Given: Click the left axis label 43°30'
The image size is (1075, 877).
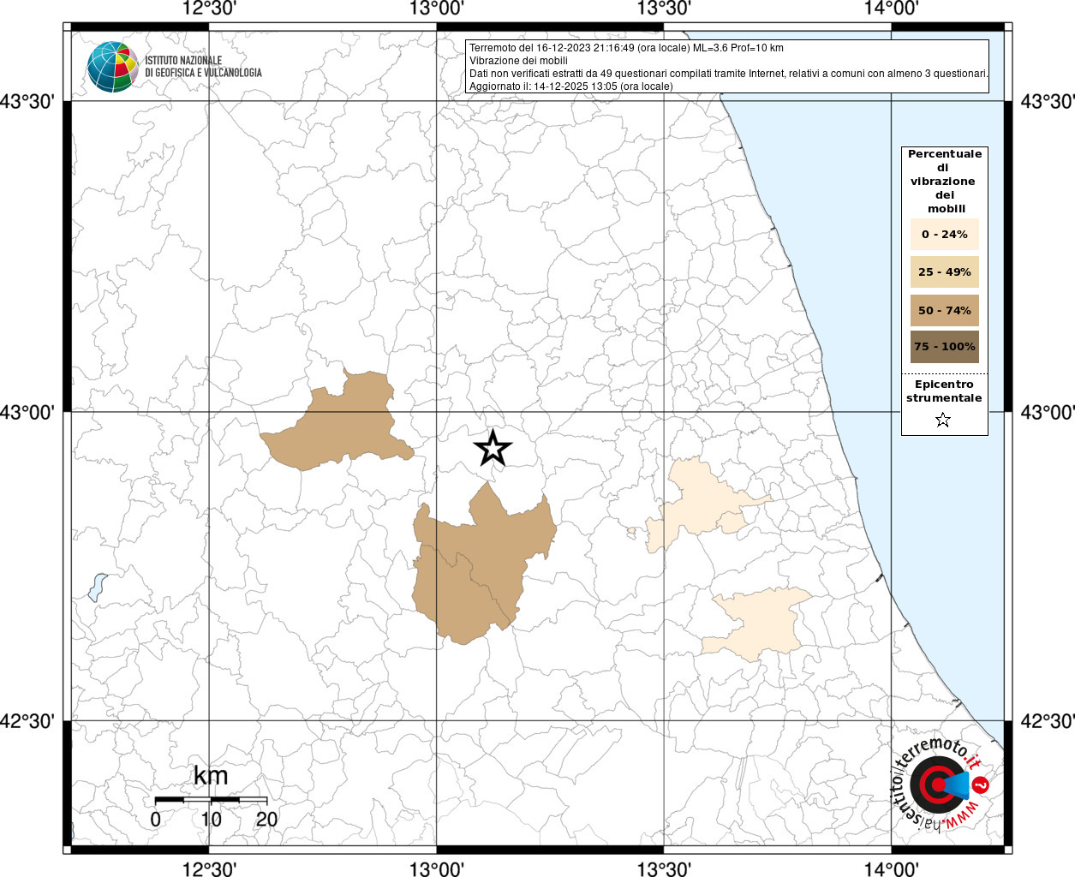Looking at the screenshot, I should [x=27, y=102].
